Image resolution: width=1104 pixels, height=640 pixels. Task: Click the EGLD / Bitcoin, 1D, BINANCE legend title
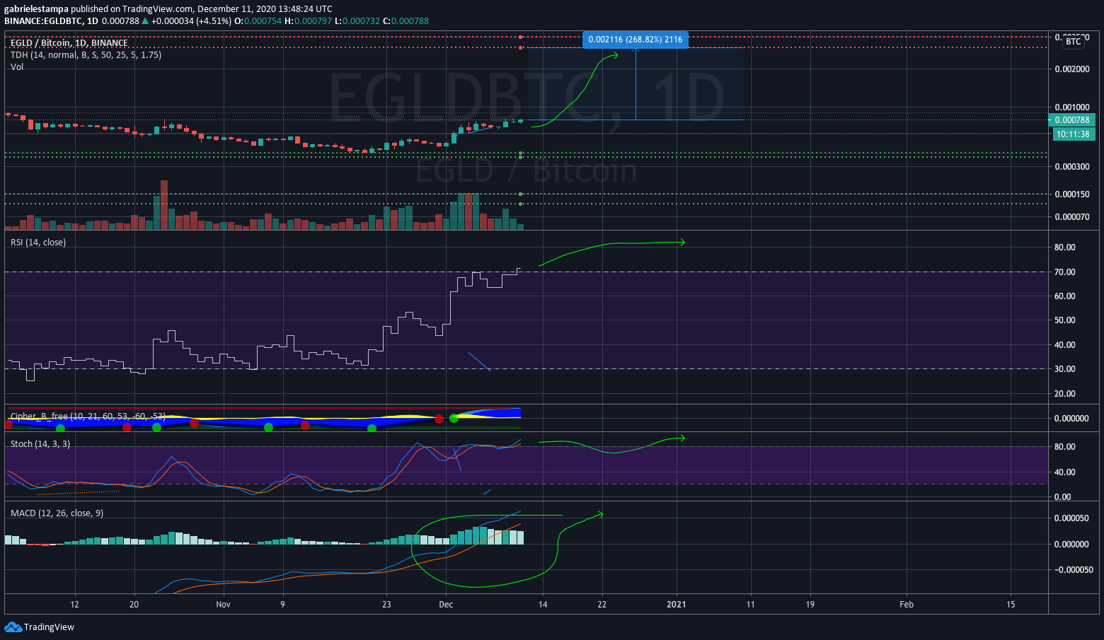point(69,43)
